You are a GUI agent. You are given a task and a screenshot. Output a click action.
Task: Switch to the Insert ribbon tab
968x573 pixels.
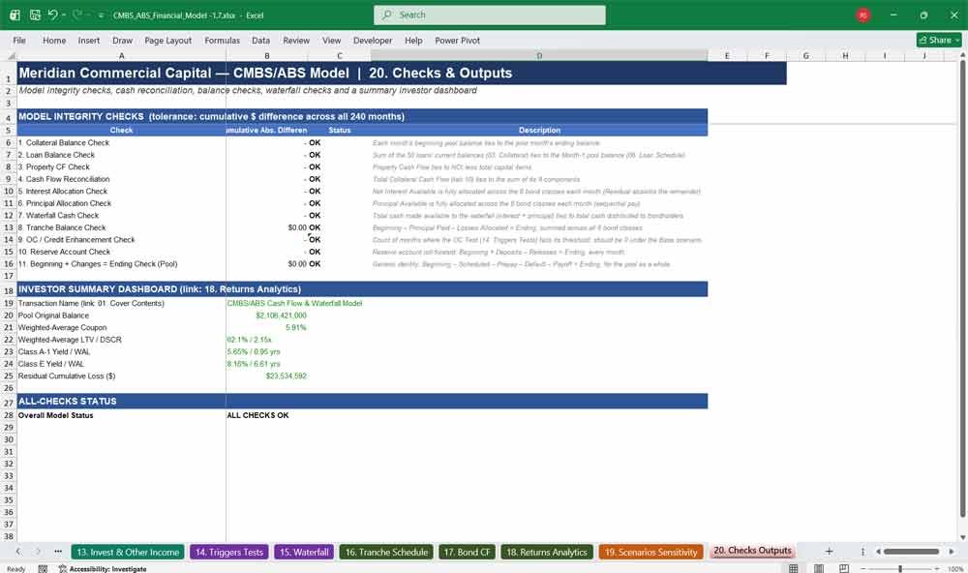89,40
